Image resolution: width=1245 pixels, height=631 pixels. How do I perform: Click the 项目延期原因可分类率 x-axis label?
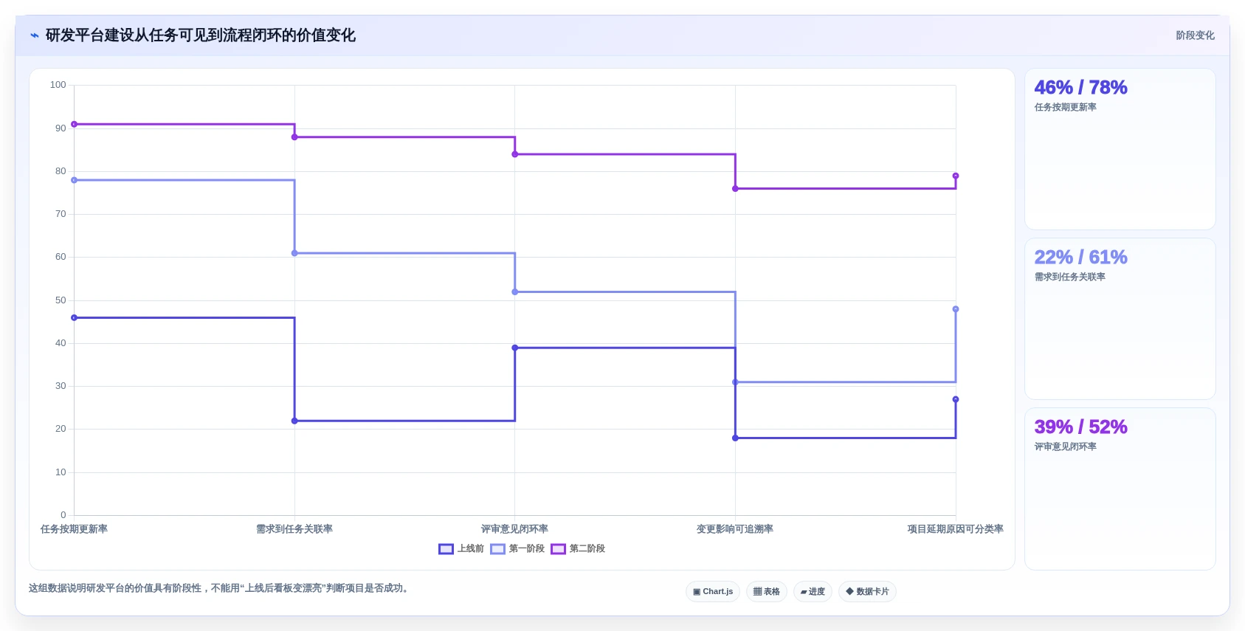pyautogui.click(x=956, y=529)
